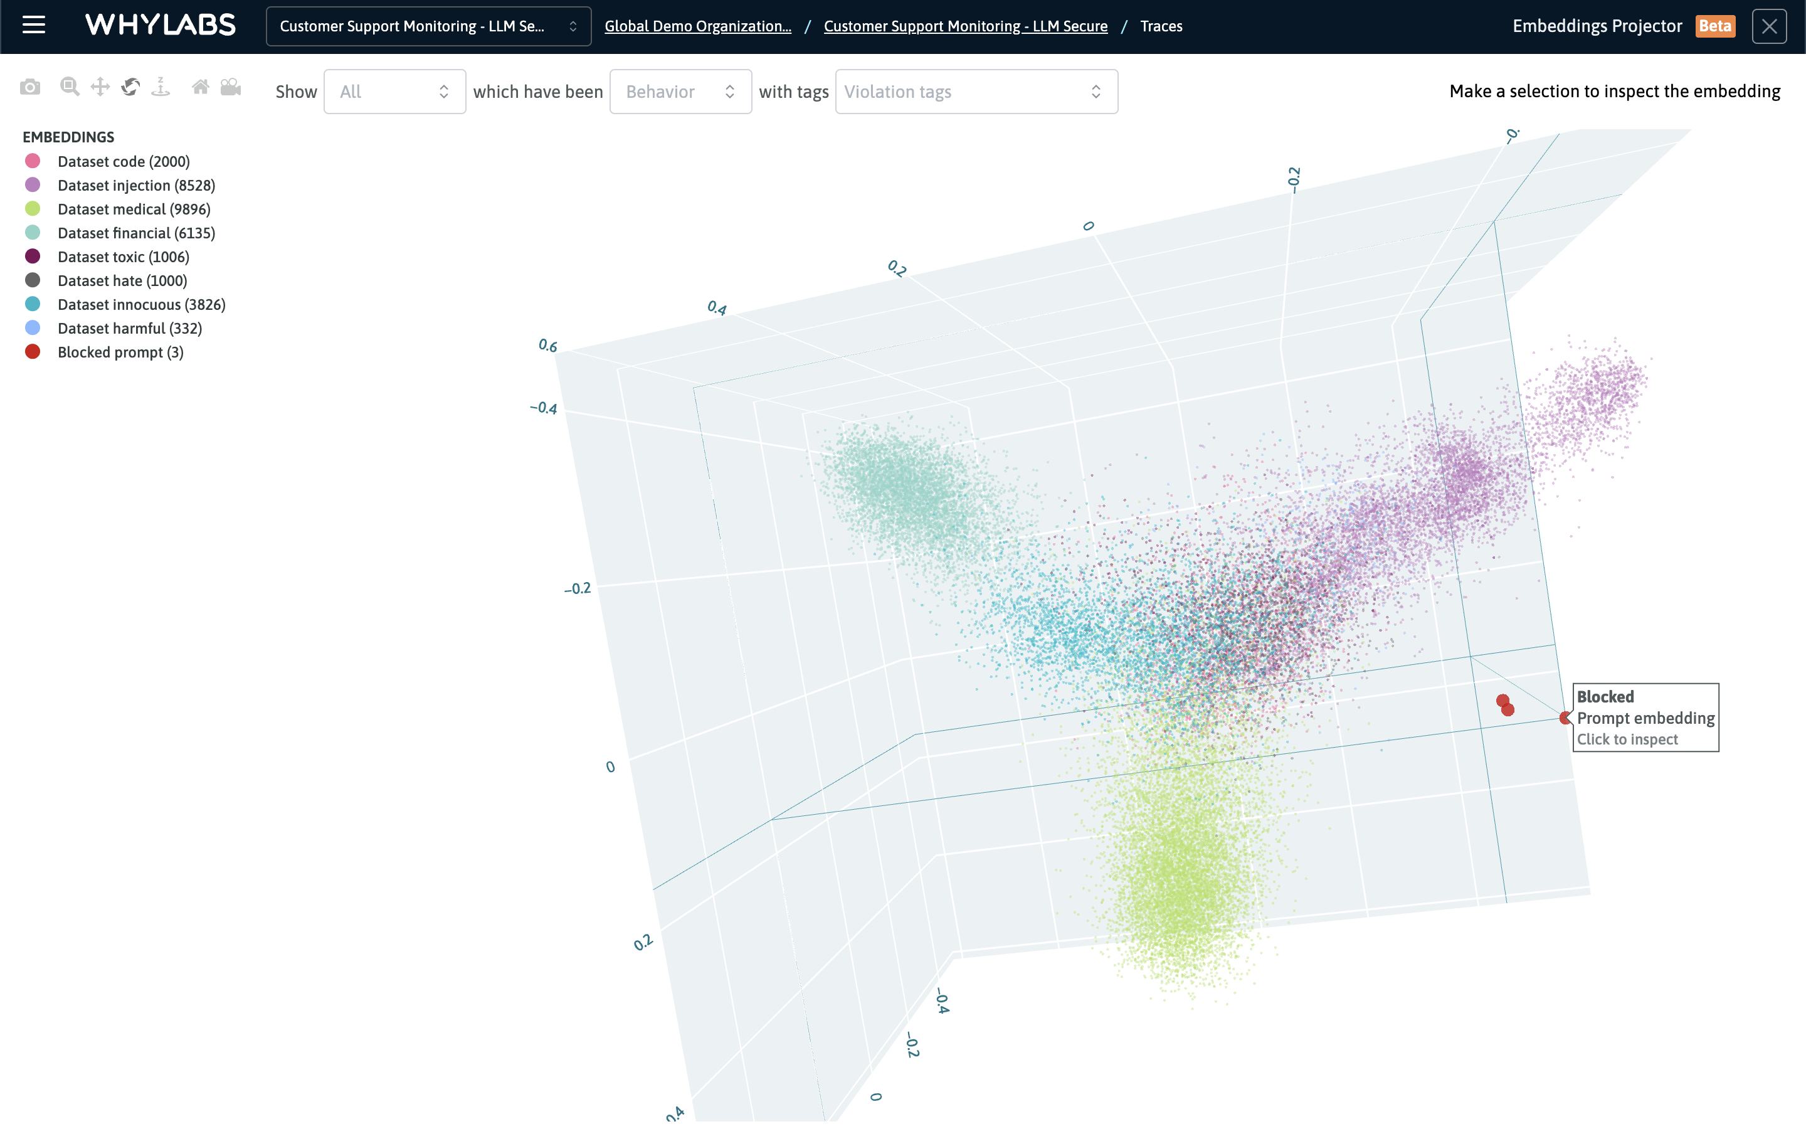The image size is (1806, 1129).
Task: Select the Zoom tool in plot toolbar
Action: [x=70, y=87]
